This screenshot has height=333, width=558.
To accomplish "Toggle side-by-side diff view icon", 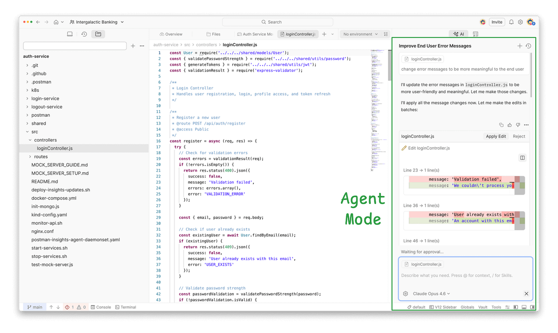I will (522, 158).
